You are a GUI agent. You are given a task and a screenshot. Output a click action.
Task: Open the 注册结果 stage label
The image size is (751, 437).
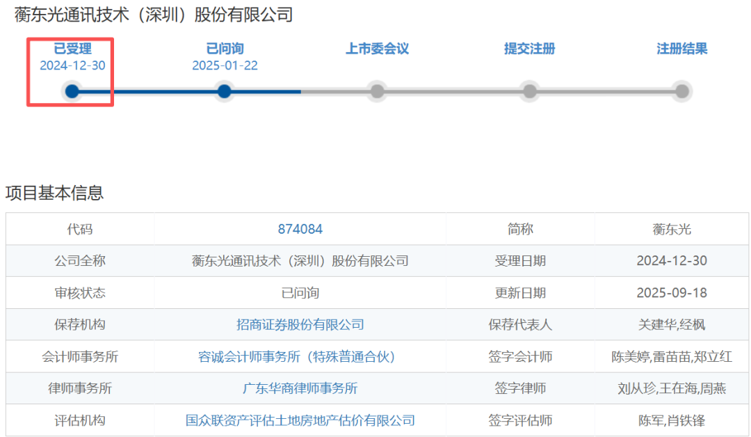[x=681, y=49]
